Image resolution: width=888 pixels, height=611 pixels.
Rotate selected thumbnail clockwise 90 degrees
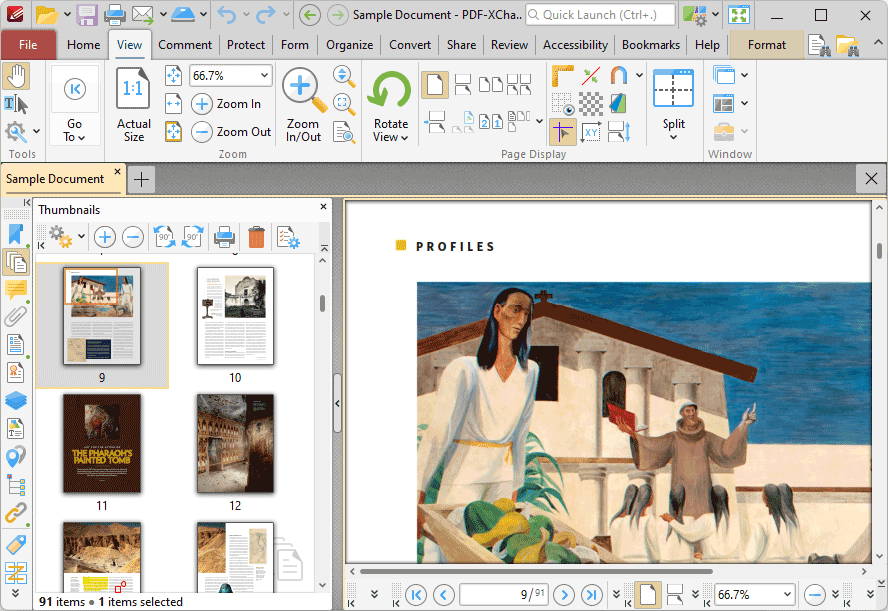[x=192, y=237]
